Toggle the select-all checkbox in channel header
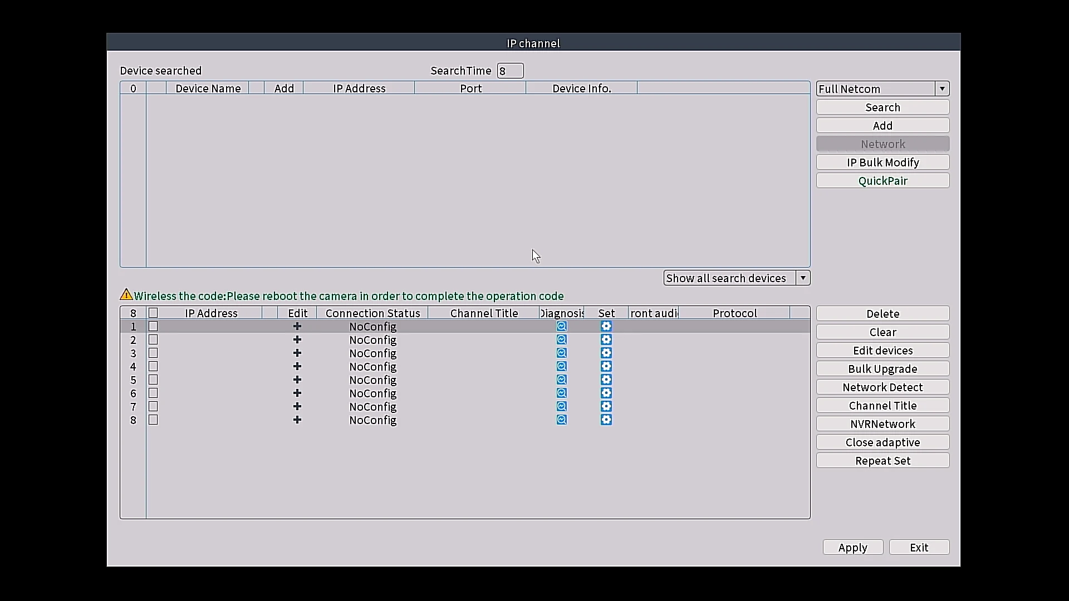Screen dimensions: 1069x601 pyautogui.click(x=153, y=313)
